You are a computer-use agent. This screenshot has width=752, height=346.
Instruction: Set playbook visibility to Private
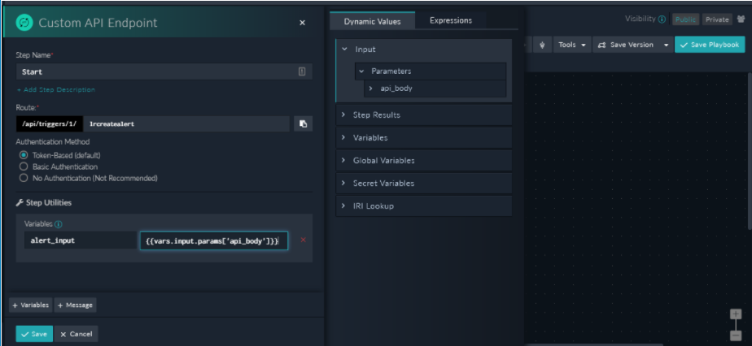(717, 19)
